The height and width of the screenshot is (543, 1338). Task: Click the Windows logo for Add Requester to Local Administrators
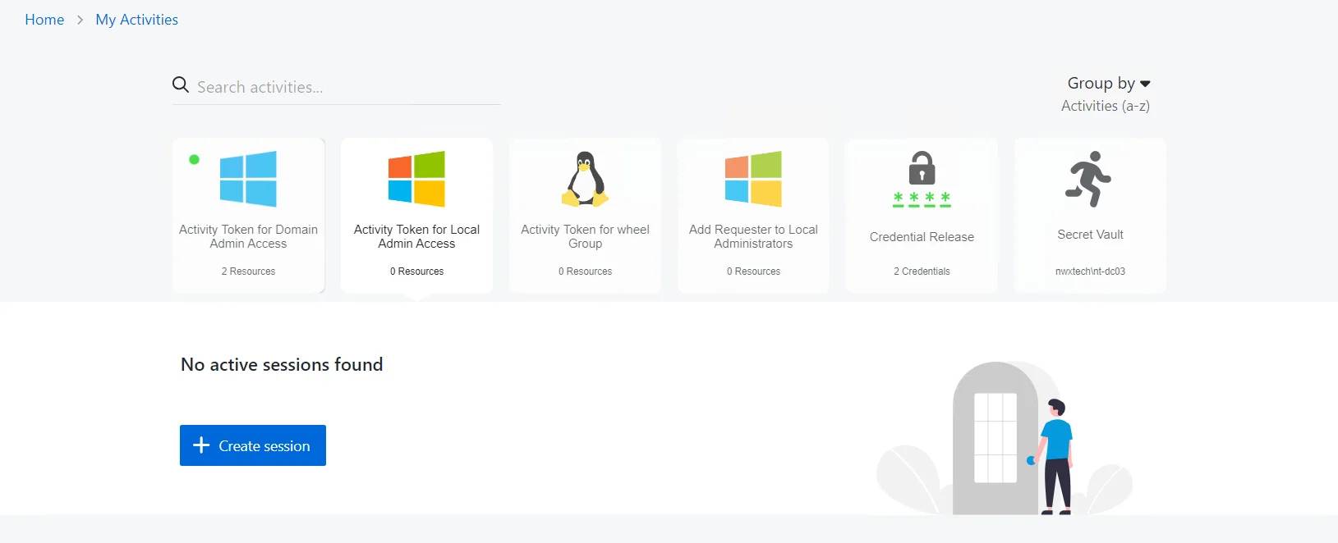[753, 179]
